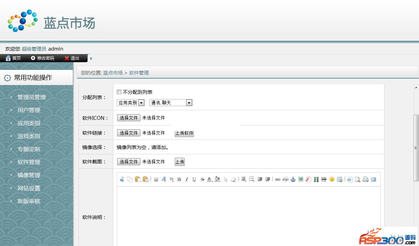Image resolution: width=419 pixels, height=246 pixels.
Task: Click the preview magnifier page icon
Action: [358, 179]
